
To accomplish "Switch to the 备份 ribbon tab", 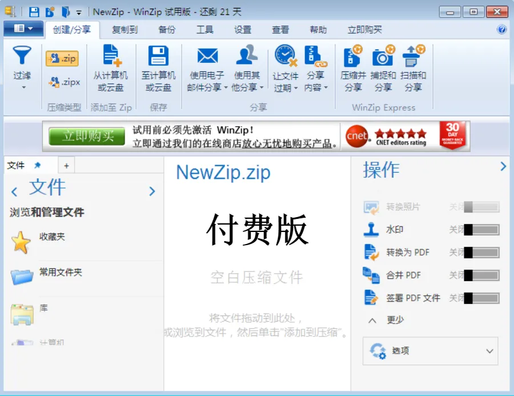I will click(x=167, y=30).
